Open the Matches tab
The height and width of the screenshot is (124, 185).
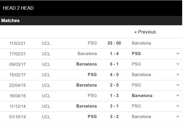(10, 21)
